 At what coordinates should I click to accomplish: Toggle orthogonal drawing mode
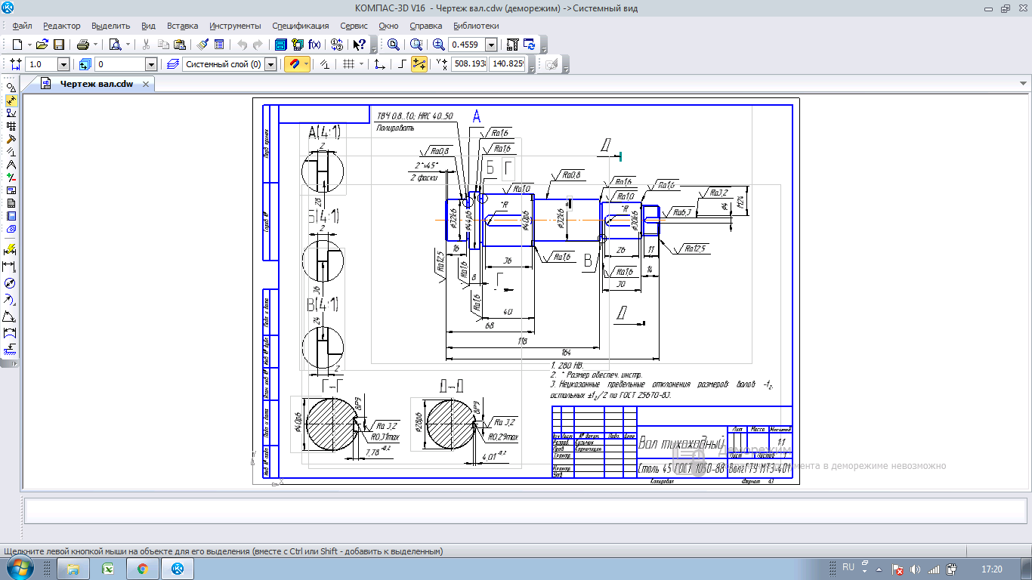click(x=402, y=64)
